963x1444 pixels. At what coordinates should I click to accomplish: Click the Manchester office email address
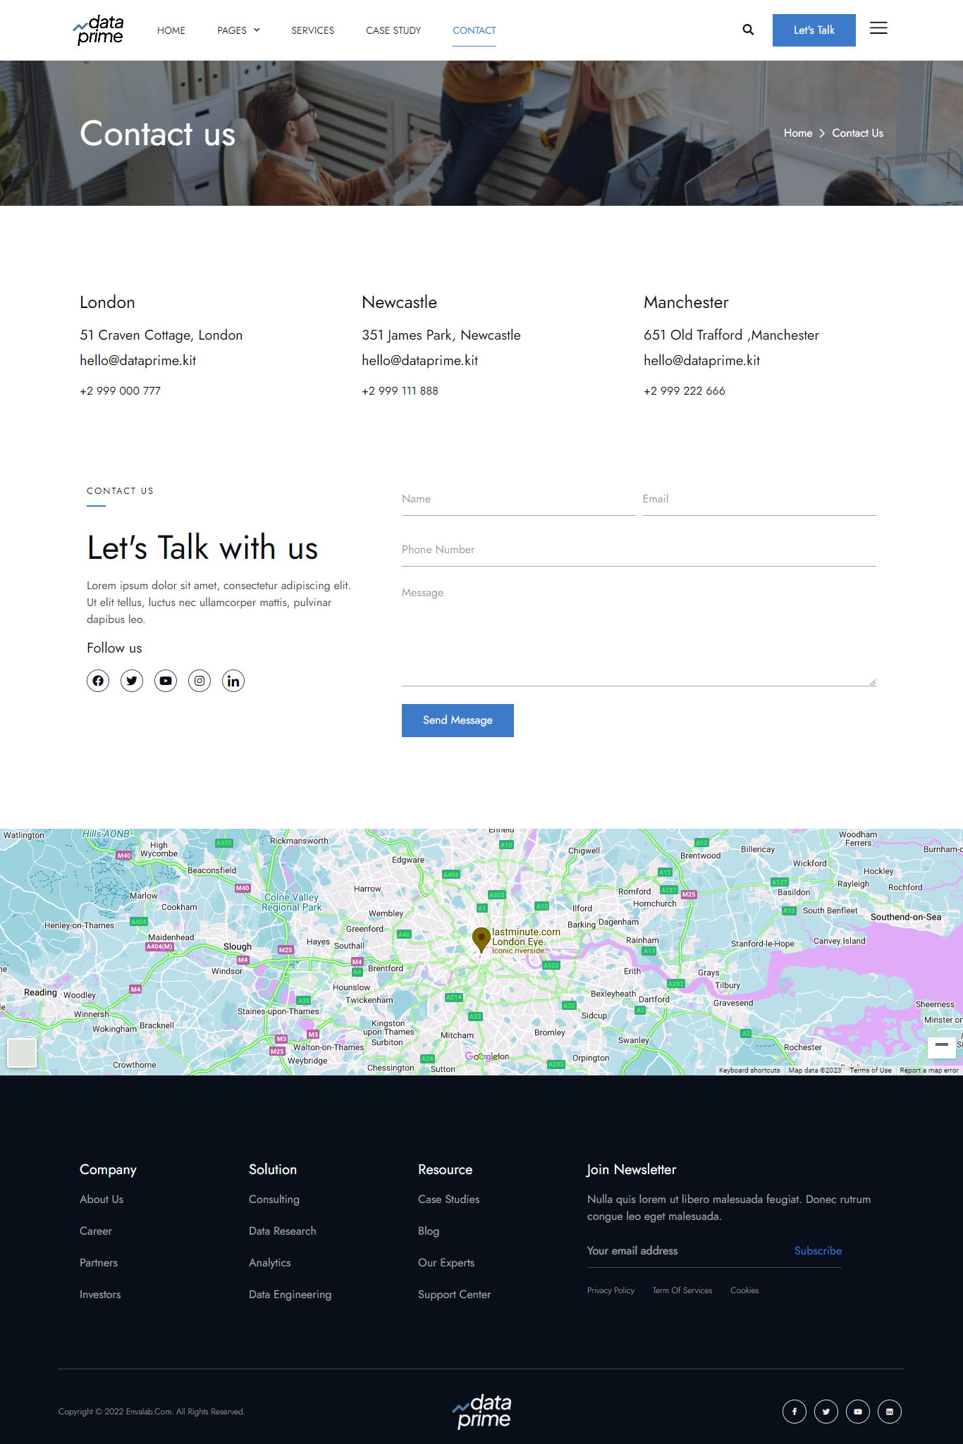coord(702,361)
